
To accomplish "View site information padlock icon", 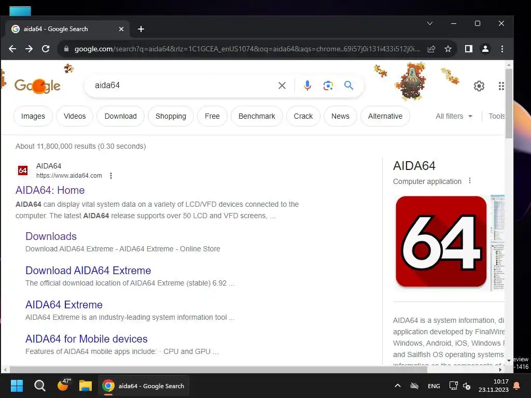I will [66, 49].
